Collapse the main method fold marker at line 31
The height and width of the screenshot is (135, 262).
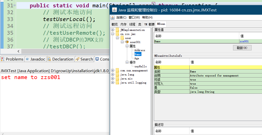[x=15, y=6]
